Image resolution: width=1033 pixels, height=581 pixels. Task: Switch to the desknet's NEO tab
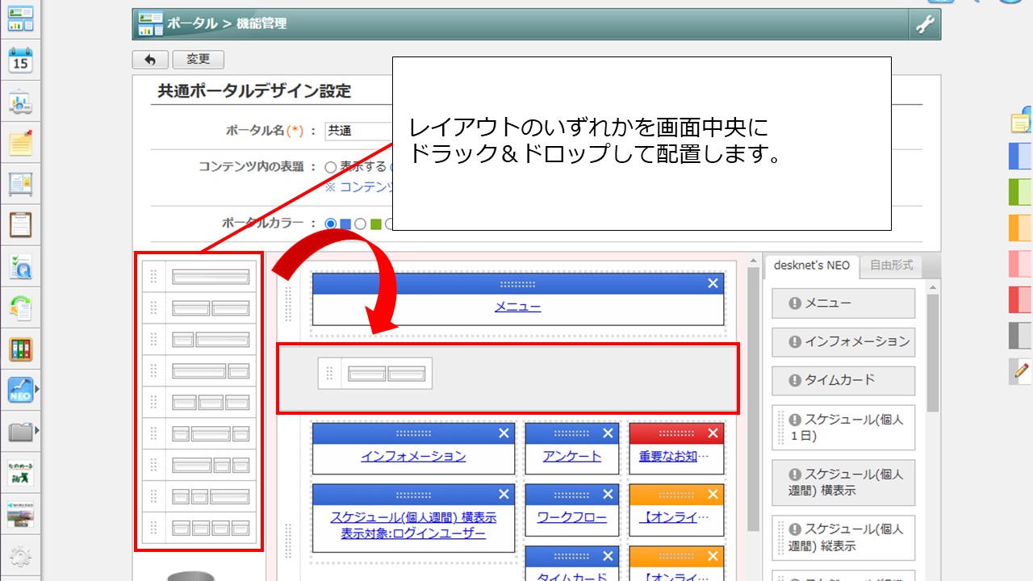[x=811, y=265]
